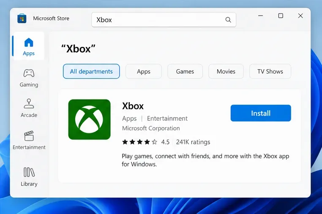Viewport: 322px width, 214px height.
Task: Open the Gaming section
Action: 29,78
